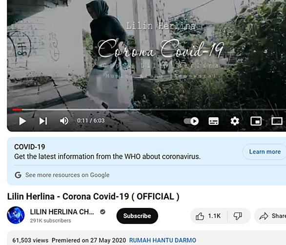286x245 pixels.
Task: Mute the video volume
Action: (64, 121)
